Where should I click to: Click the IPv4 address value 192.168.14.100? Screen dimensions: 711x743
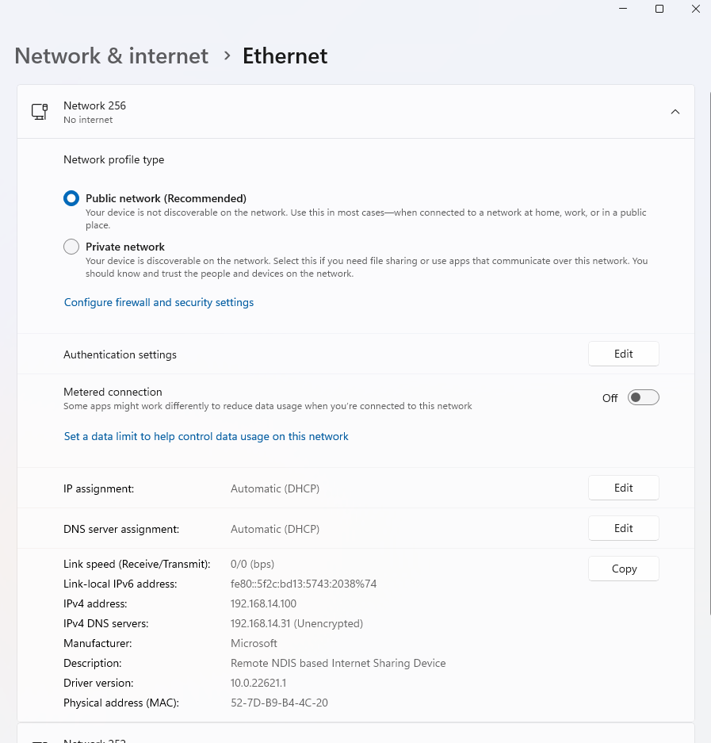(x=263, y=603)
